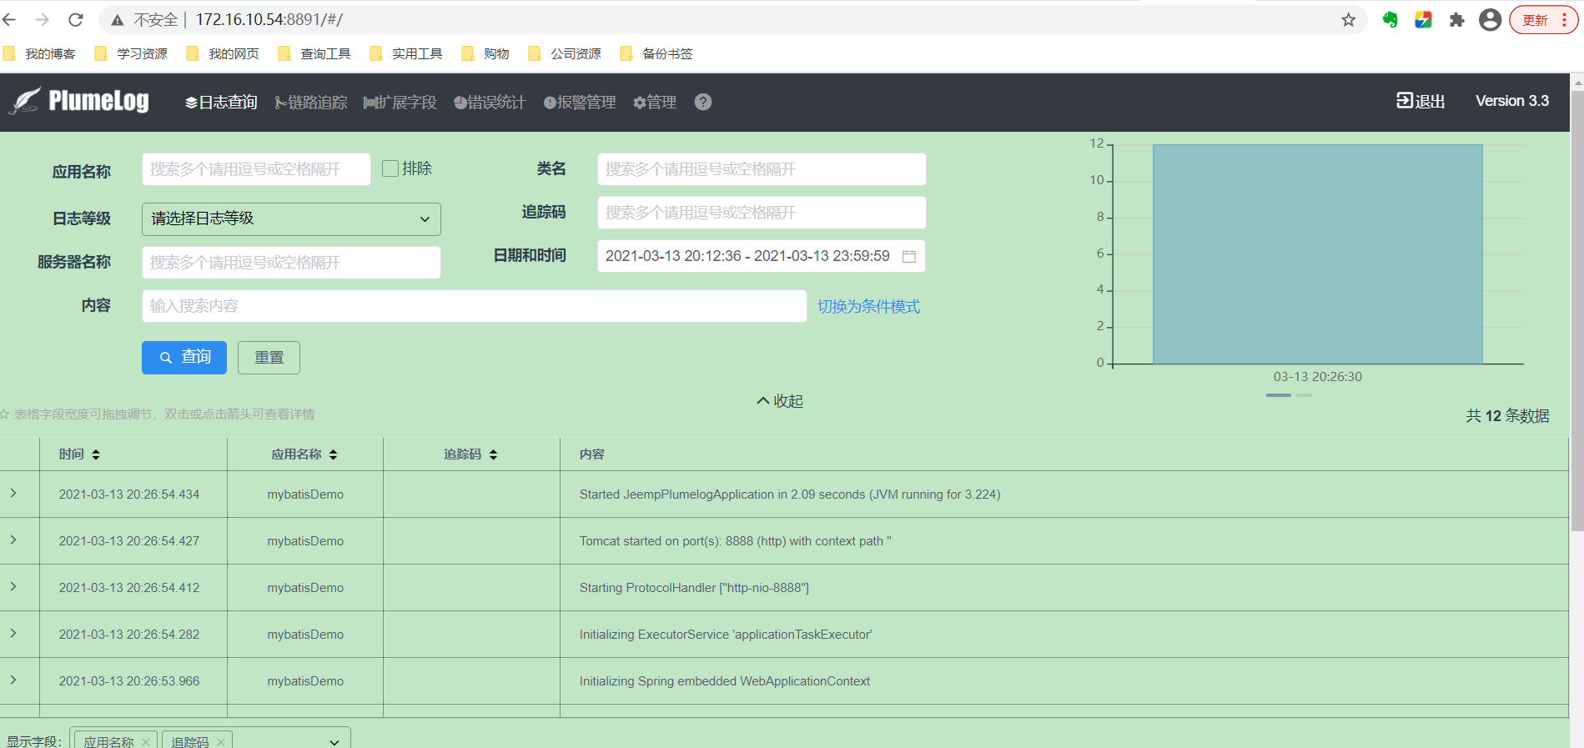Open the Chrome profile avatar

[x=1490, y=20]
